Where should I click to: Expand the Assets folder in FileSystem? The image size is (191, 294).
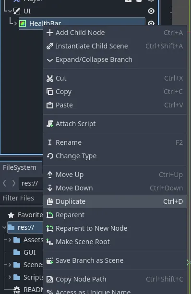pyautogui.click(x=10, y=240)
